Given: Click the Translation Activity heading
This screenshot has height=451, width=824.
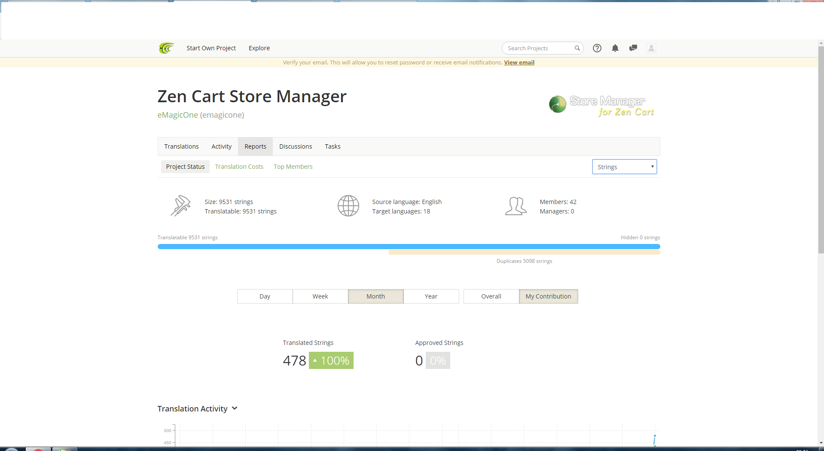Looking at the screenshot, I should pyautogui.click(x=192, y=408).
